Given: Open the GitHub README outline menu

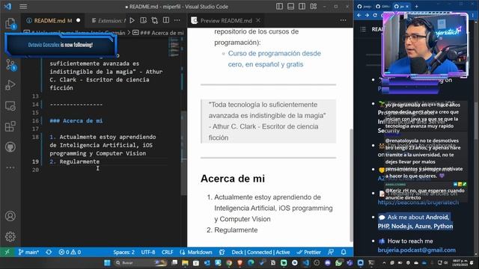Looking at the screenshot, I should (363, 29).
